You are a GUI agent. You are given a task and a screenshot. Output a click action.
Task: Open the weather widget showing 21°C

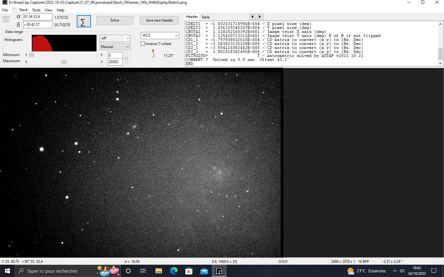[366, 271]
